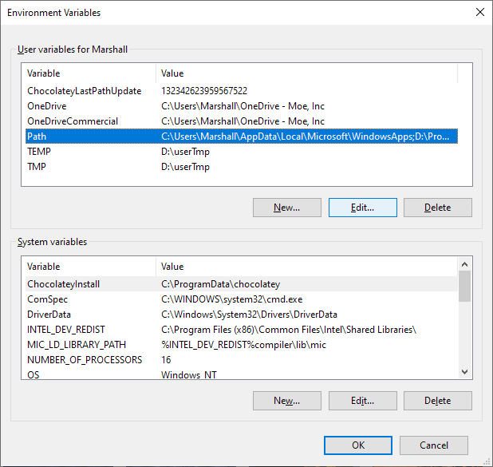Select NUMBER_OF_PROCESSORS system variable
Viewport: 493px width, 467px height.
click(x=84, y=360)
